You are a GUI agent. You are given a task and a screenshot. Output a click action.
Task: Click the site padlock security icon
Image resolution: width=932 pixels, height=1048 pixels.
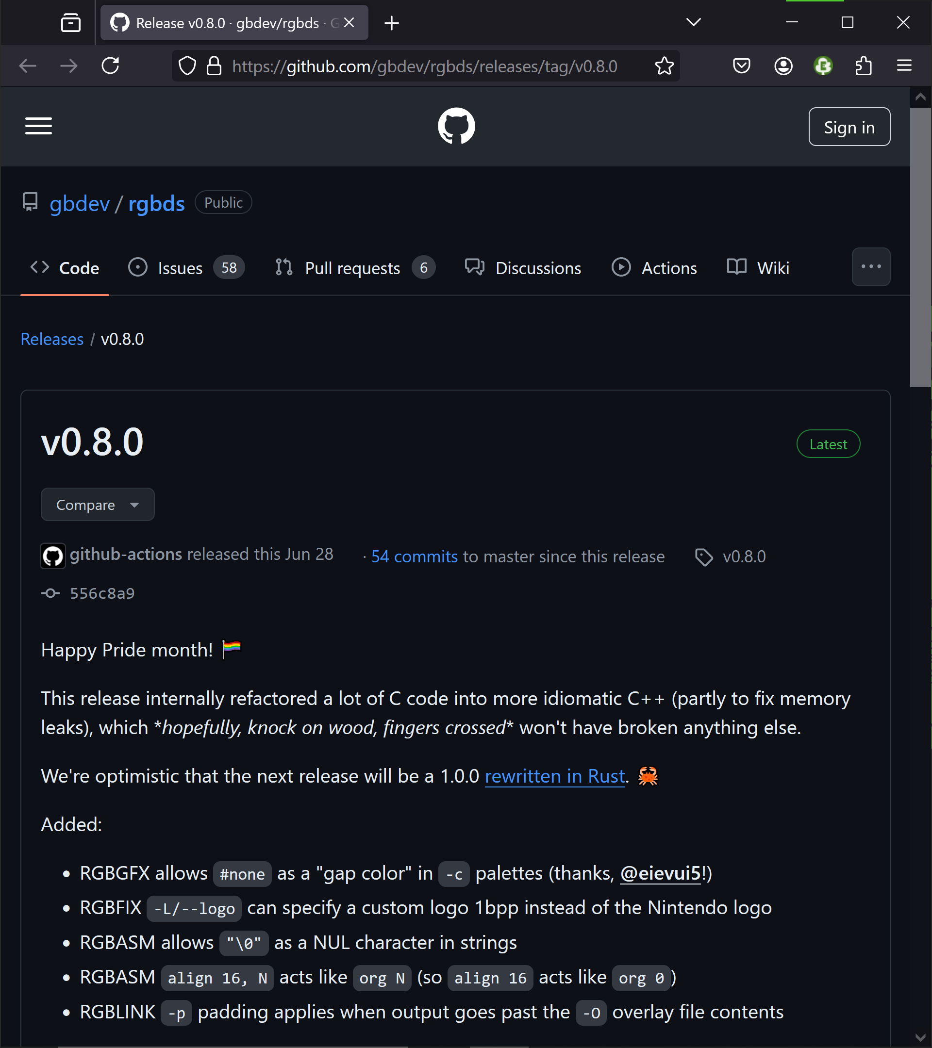214,66
